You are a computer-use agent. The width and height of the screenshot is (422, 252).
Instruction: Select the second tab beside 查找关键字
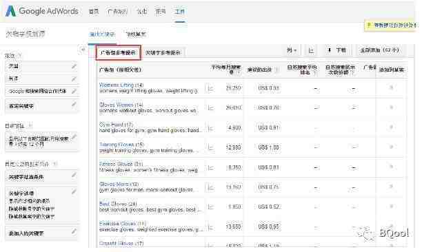136,34
